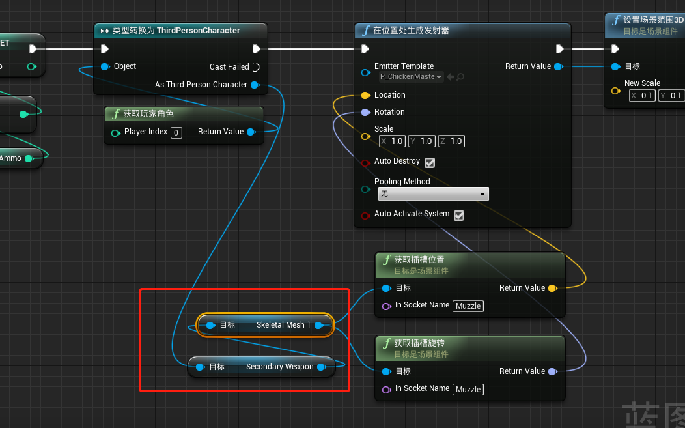Click the Player Index input pin
This screenshot has width=685, height=428.
tap(116, 132)
